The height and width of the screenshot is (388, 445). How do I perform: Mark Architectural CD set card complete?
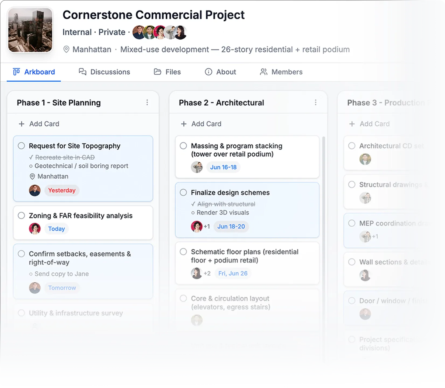click(x=352, y=146)
